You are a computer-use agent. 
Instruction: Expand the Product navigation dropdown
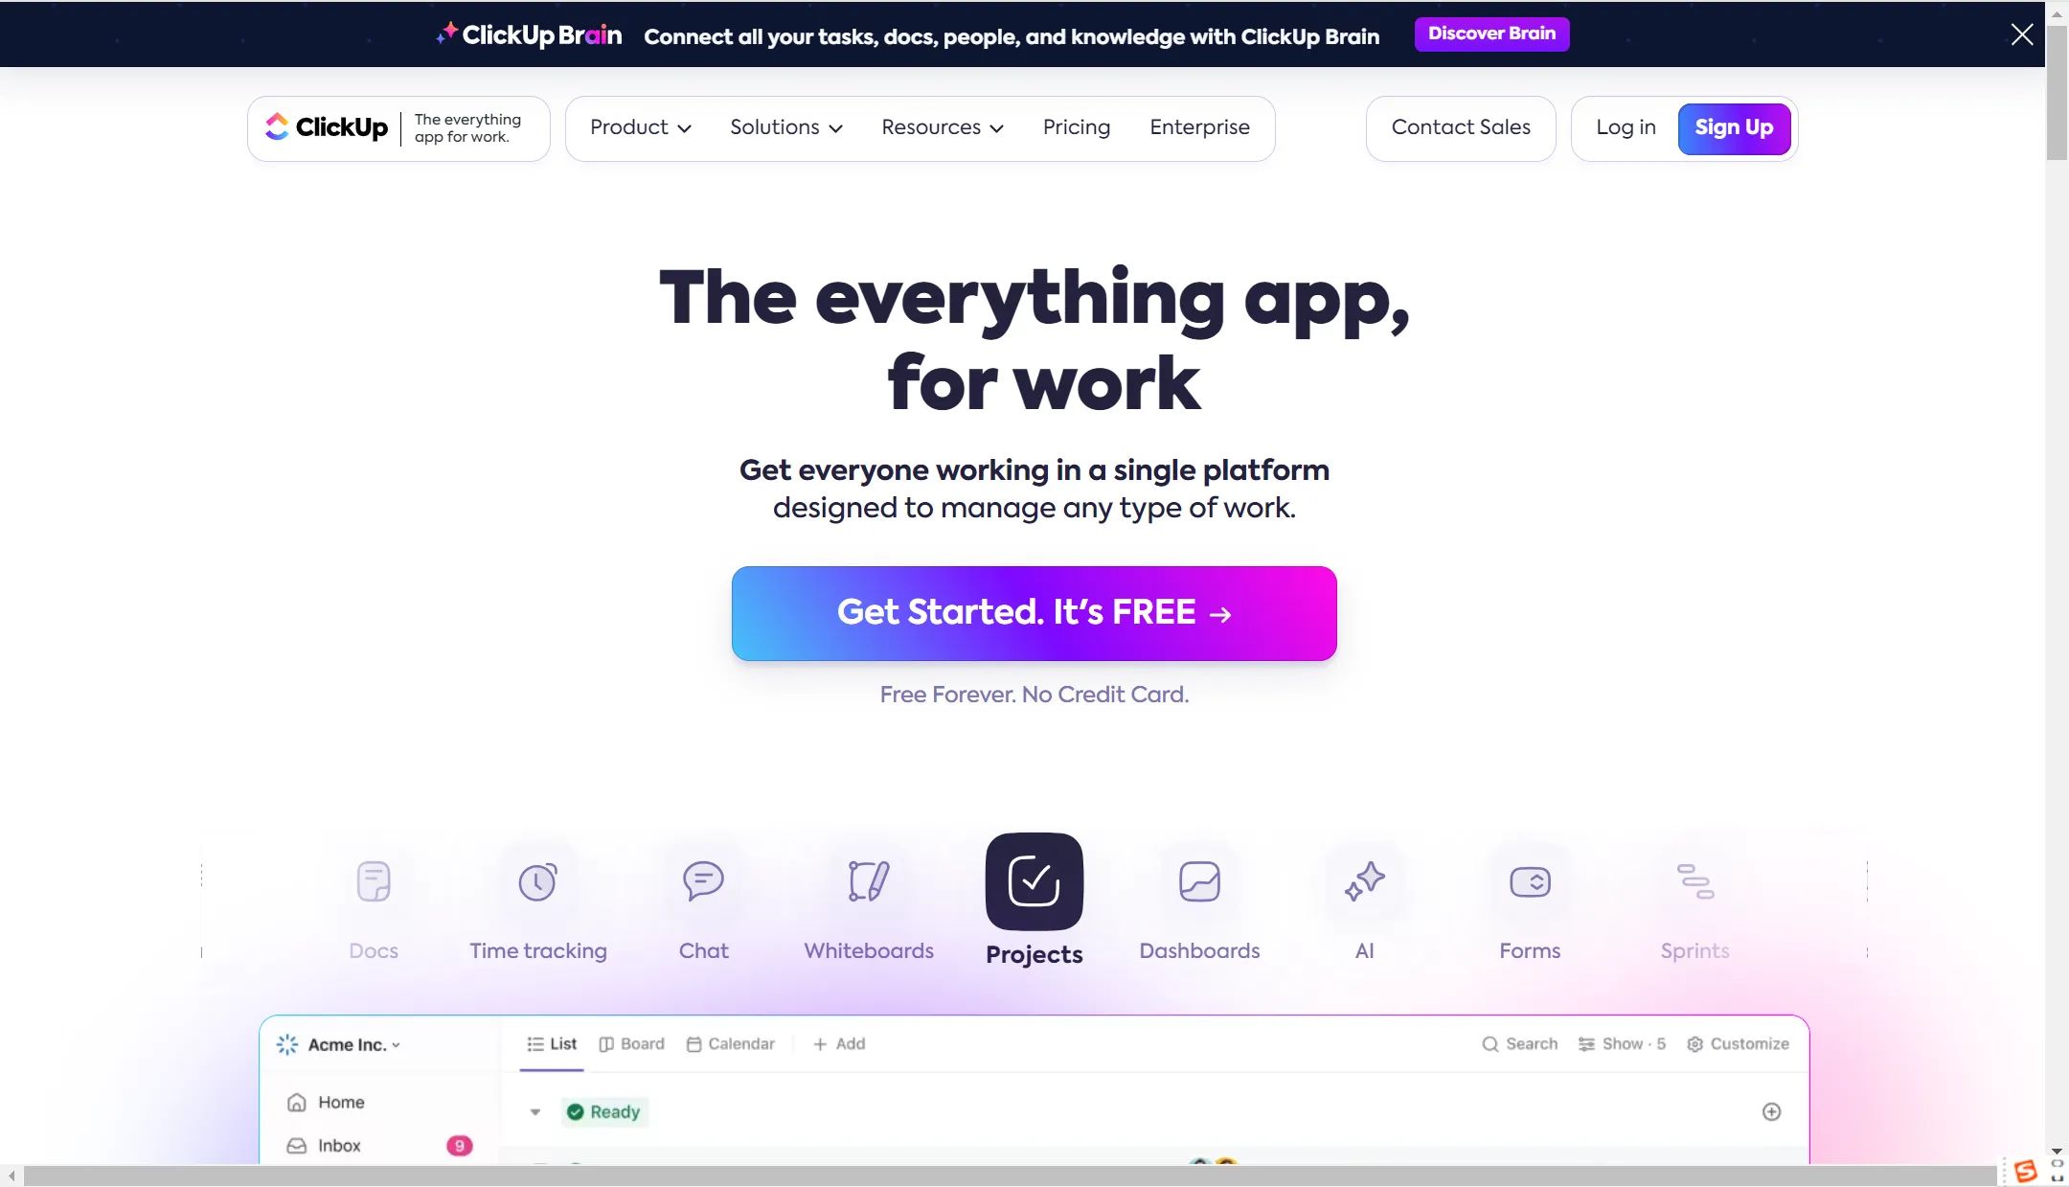pos(638,128)
